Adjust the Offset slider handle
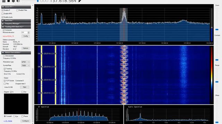The image size is (222, 124). coord(217,123)
